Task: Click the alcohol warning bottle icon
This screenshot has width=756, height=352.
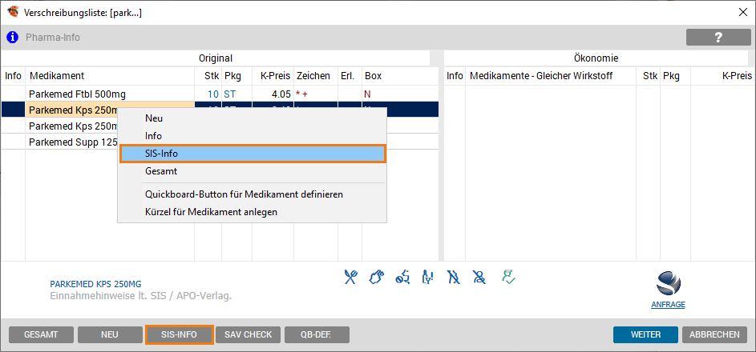Action: 427,277
